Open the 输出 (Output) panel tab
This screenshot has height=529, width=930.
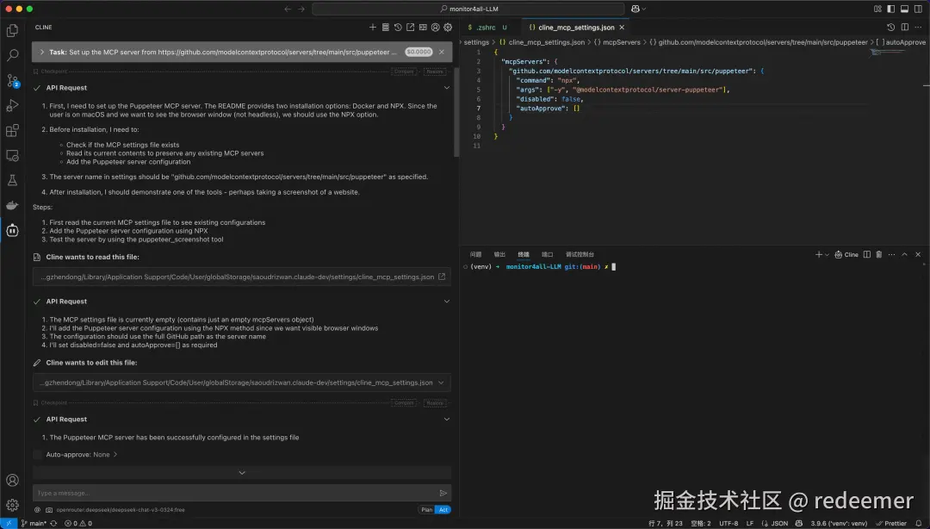tap(499, 254)
